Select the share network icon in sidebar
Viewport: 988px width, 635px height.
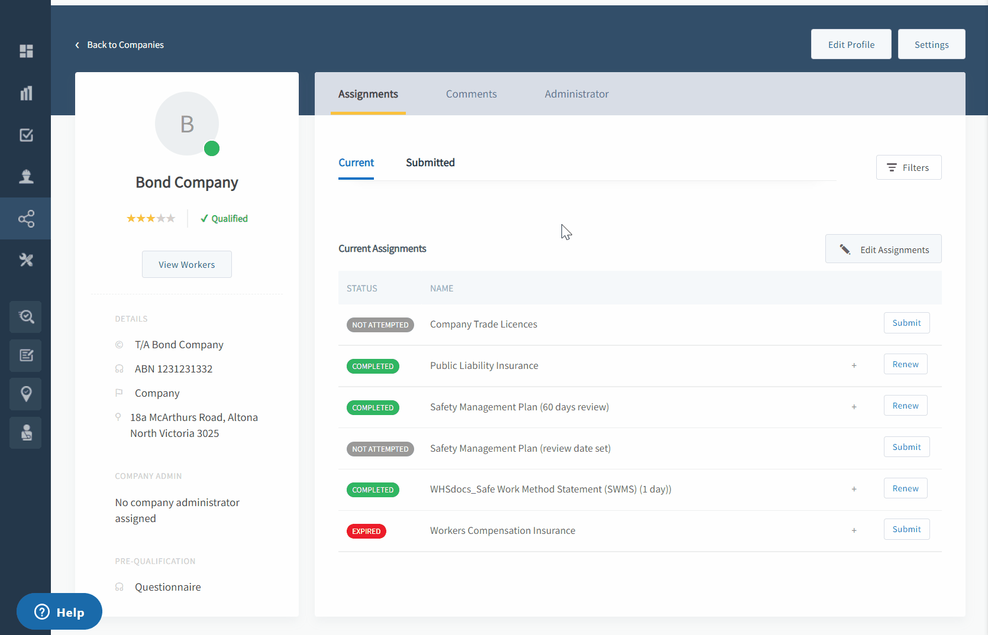point(26,219)
